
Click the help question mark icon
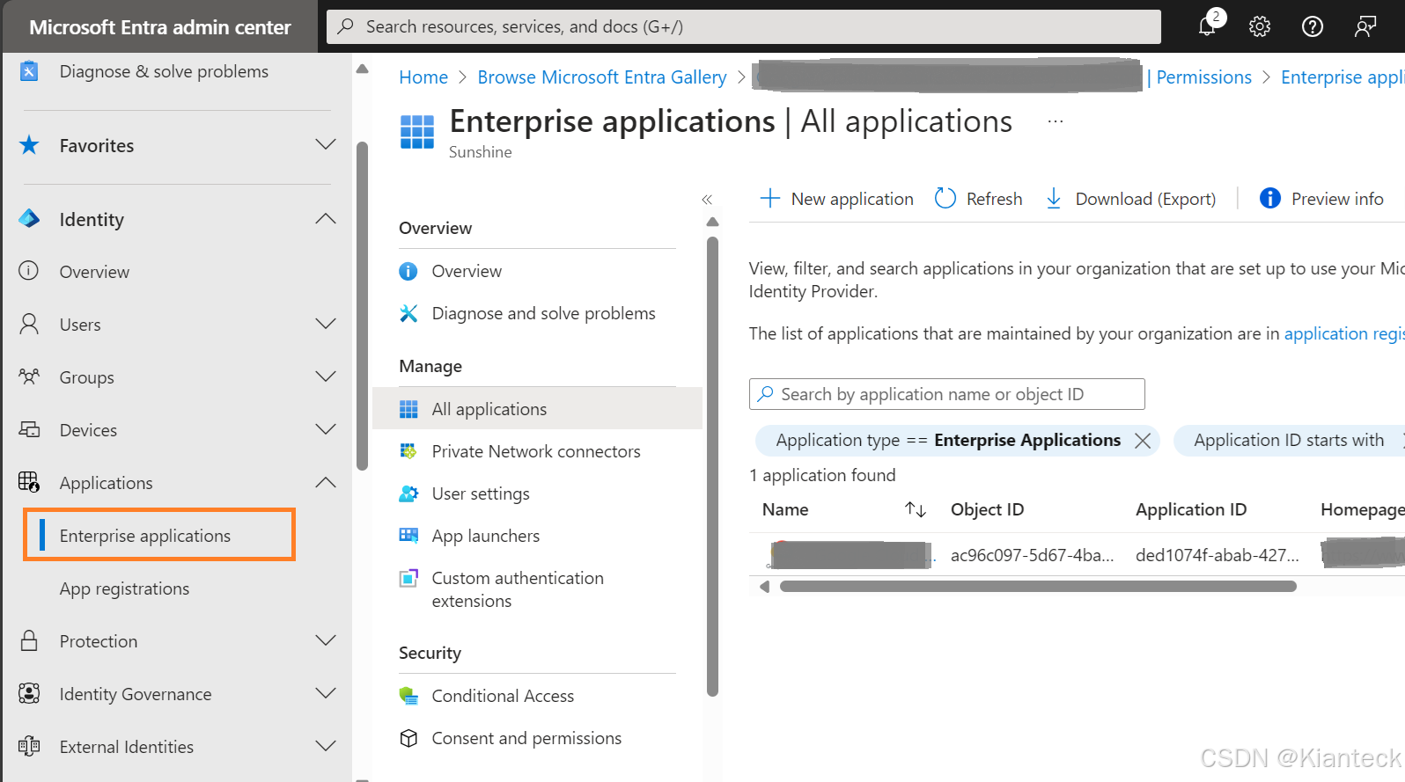click(x=1312, y=26)
